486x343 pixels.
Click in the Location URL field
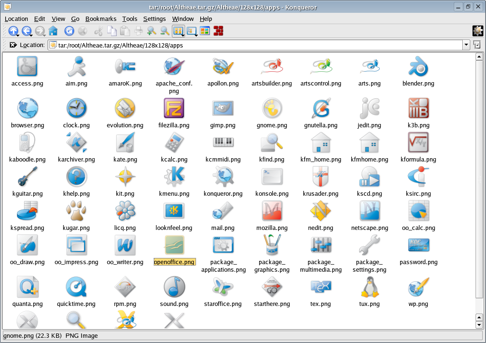pos(255,45)
